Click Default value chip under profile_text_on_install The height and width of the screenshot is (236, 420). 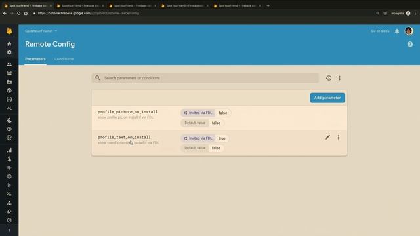(195, 148)
